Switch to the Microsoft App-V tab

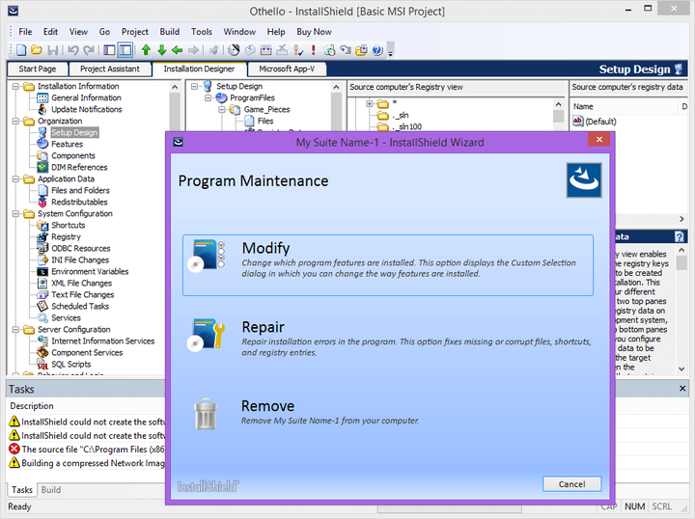click(287, 69)
